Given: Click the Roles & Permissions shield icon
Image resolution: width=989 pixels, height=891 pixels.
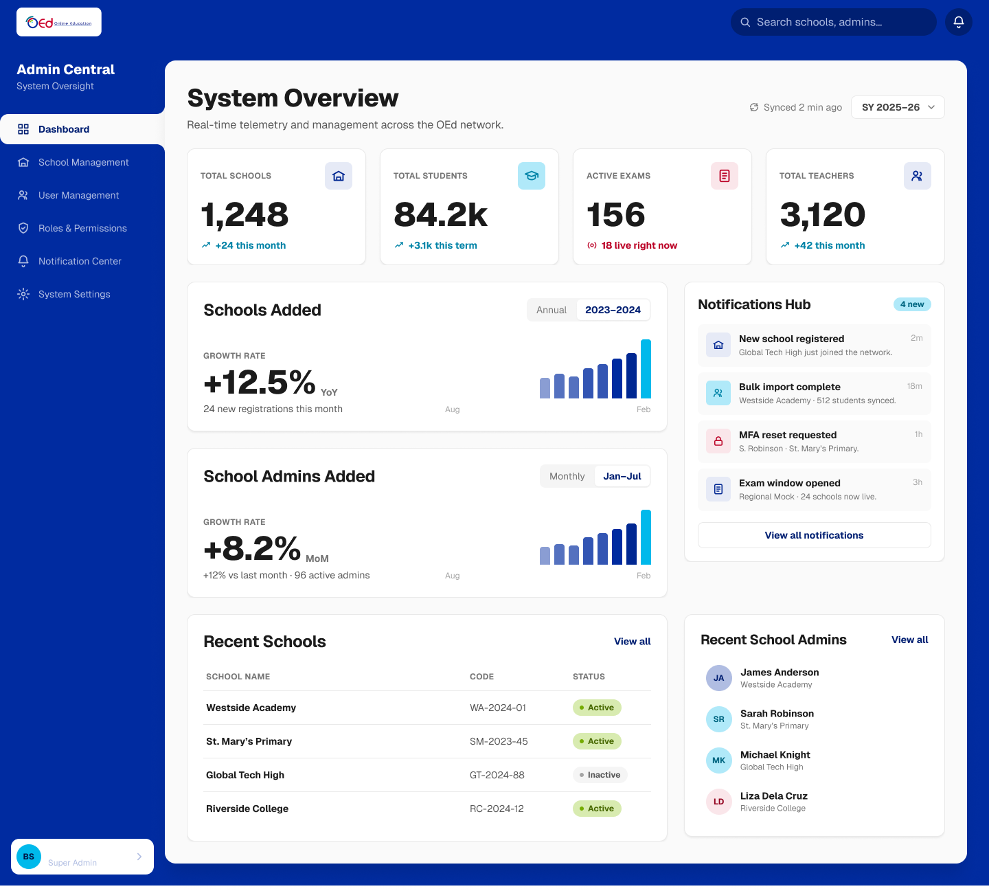Looking at the screenshot, I should tap(23, 228).
